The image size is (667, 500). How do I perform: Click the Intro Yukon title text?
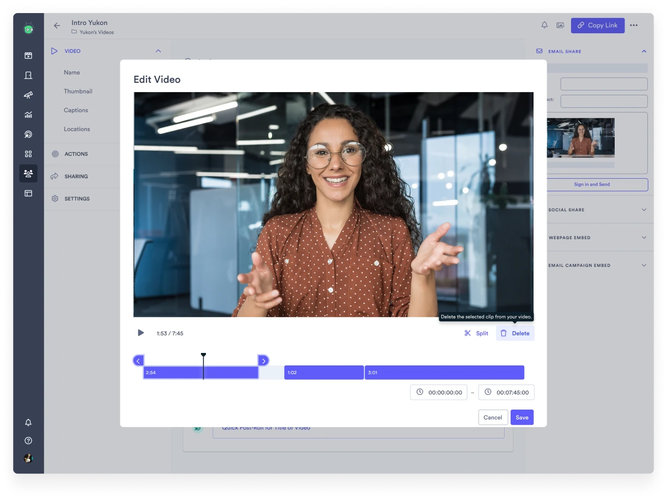point(89,23)
